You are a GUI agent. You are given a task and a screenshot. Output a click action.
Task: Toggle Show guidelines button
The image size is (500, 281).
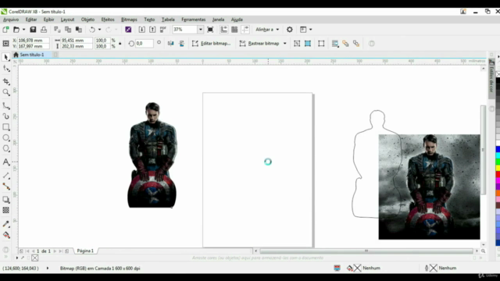tap(245, 30)
